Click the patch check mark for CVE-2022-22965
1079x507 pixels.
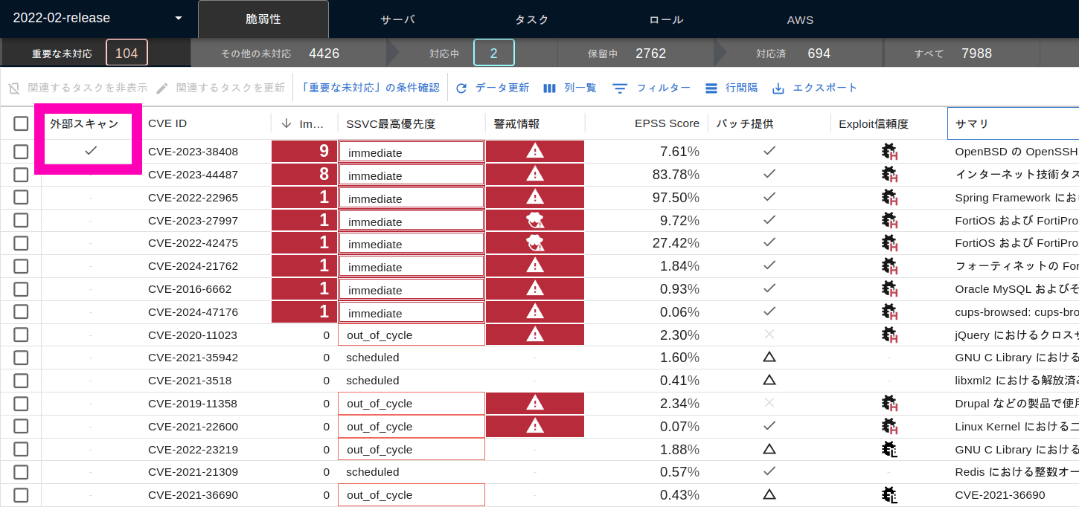[769, 197]
